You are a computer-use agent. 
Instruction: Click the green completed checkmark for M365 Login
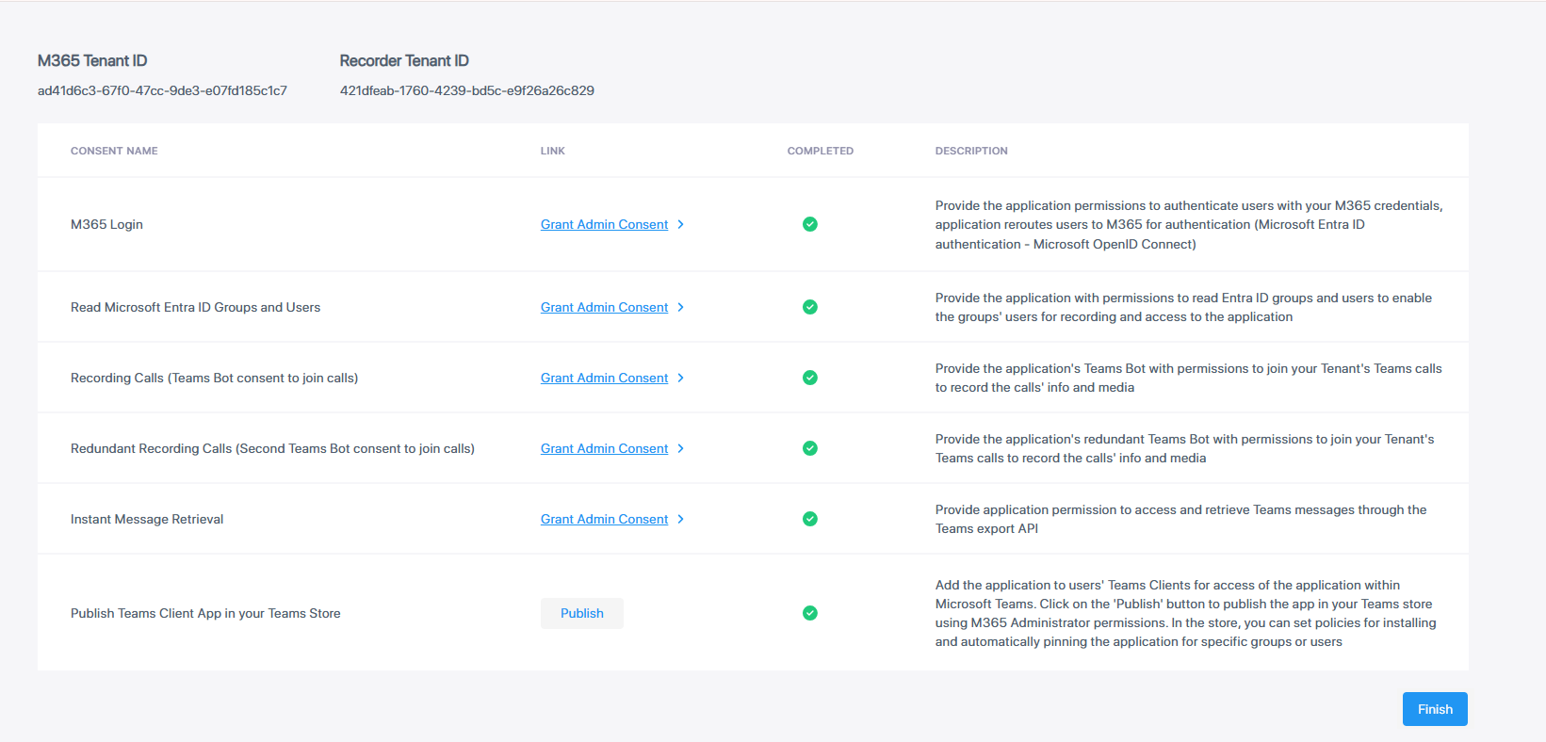pyautogui.click(x=809, y=224)
